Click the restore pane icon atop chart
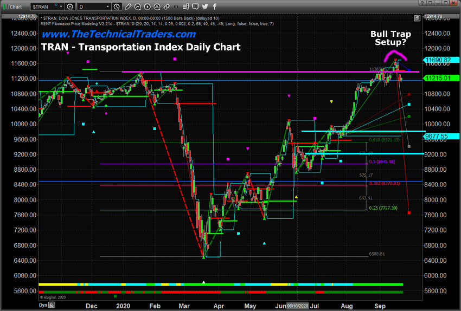This screenshot has height=311, width=461. click(x=417, y=18)
